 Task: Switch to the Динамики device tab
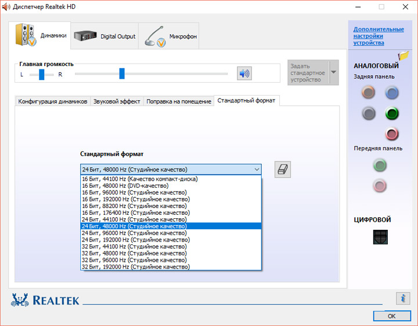click(39, 35)
